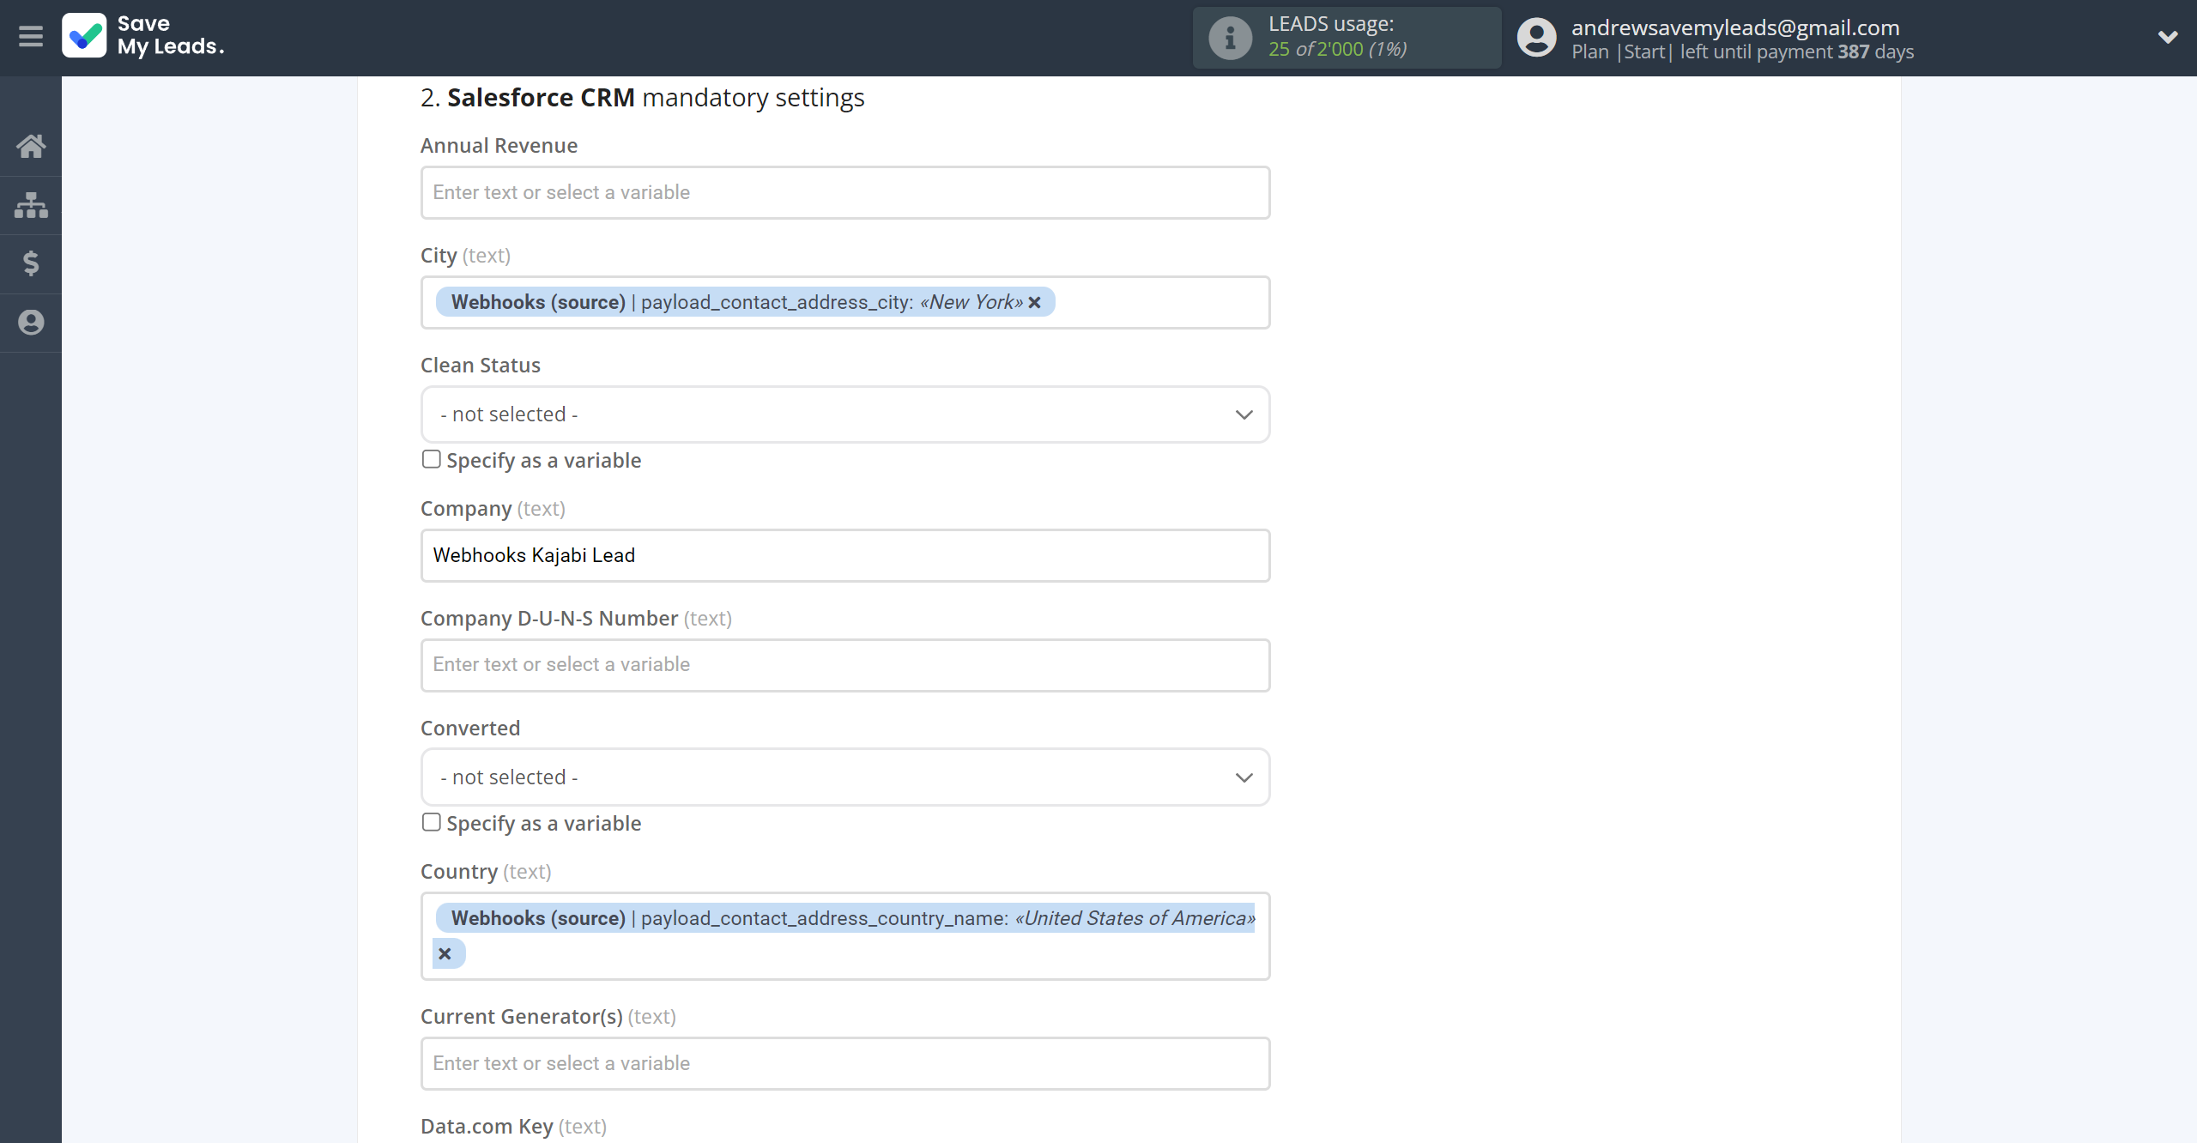The image size is (2197, 1143).
Task: Open the profile icon in sidebar
Action: 31,323
